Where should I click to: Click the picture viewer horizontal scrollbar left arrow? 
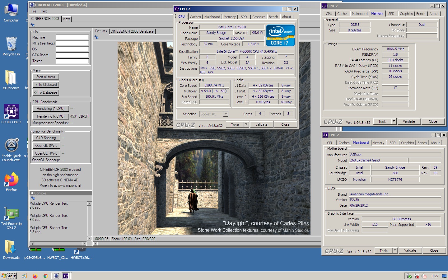coord(96,244)
